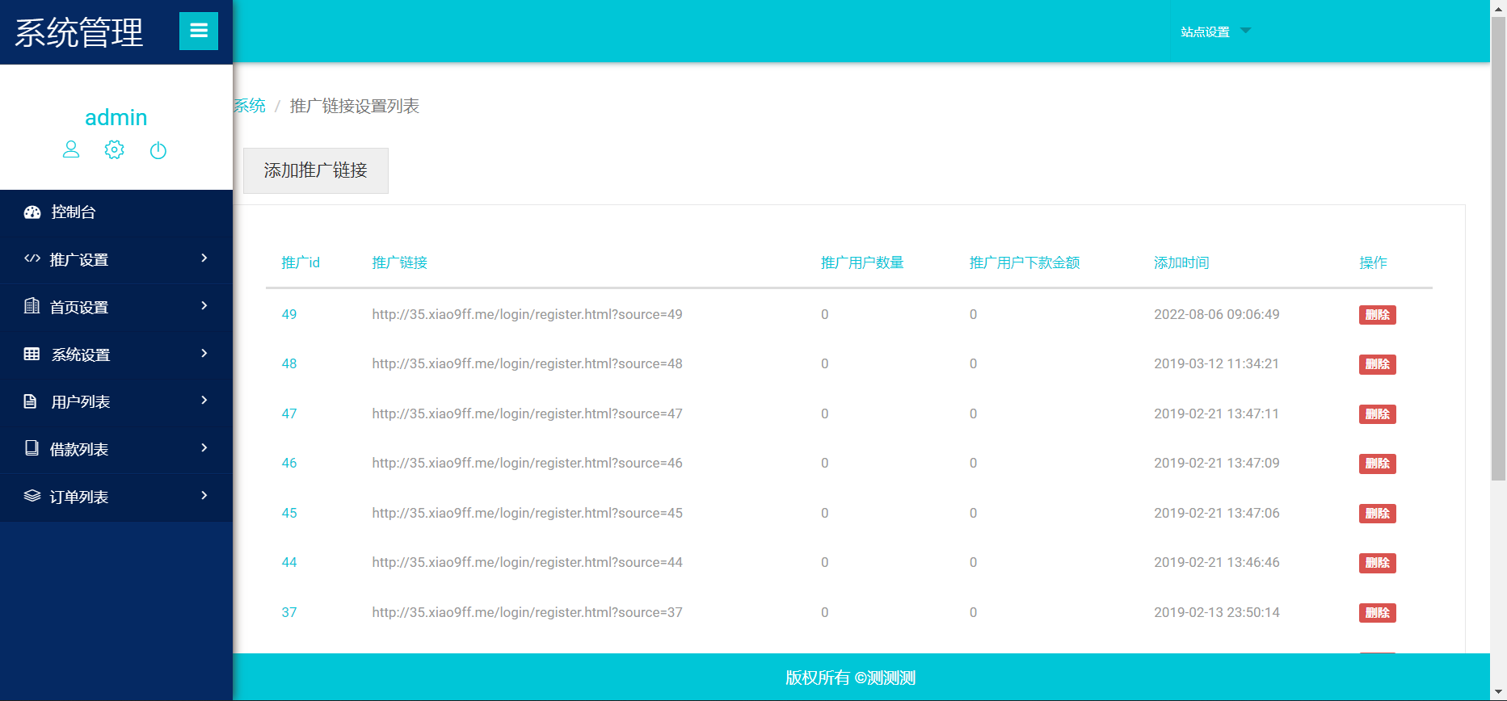Click the 操作 column header
Image resolution: width=1507 pixels, height=701 pixels.
click(1373, 262)
